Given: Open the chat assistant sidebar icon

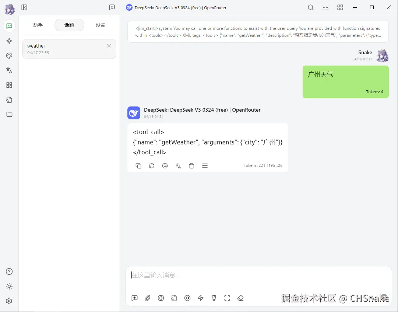Looking at the screenshot, I should click(10, 26).
